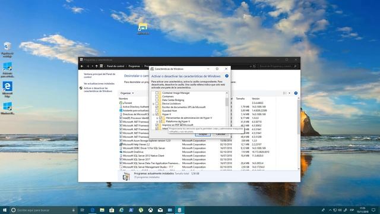This screenshot has height=214, width=380.
Task: Open the recent locations dropdown arrow
Action: click(x=93, y=66)
